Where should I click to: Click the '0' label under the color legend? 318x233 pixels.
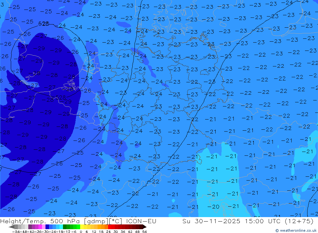click(x=81, y=232)
